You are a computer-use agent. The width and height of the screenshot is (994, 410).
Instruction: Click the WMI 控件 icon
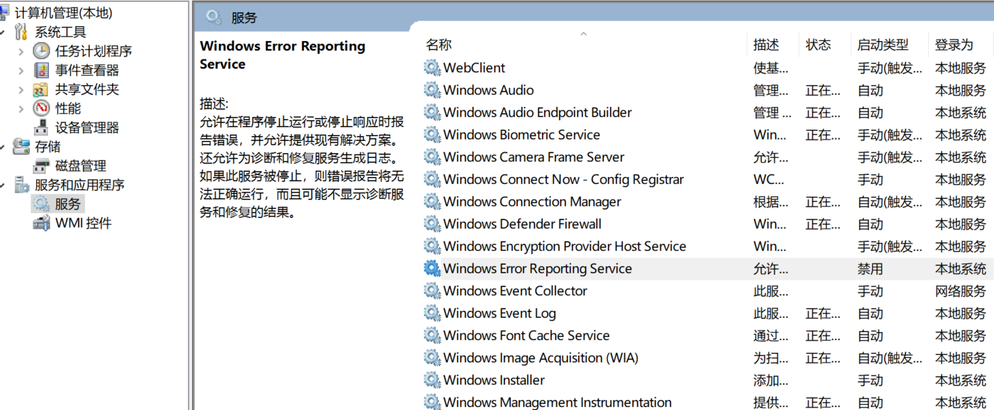[42, 223]
